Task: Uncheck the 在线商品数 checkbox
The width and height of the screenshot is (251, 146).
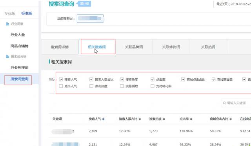Action: pyautogui.click(x=213, y=79)
